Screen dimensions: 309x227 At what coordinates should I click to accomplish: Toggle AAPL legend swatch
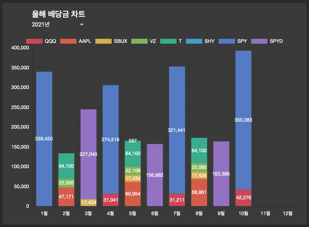[68, 41]
